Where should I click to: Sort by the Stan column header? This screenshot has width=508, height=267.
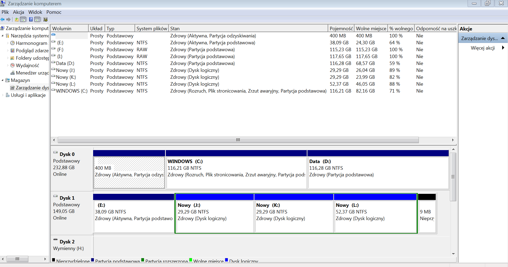(x=248, y=28)
